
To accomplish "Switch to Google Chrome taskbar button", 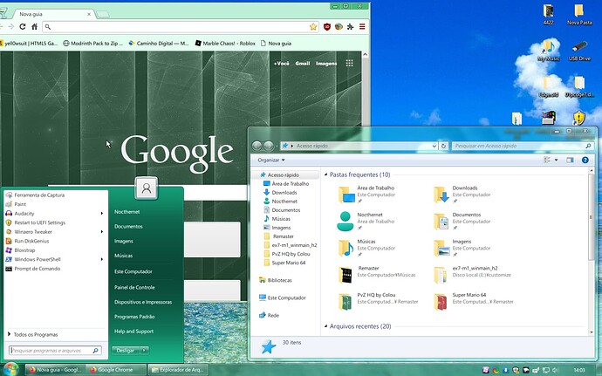I will point(116,370).
